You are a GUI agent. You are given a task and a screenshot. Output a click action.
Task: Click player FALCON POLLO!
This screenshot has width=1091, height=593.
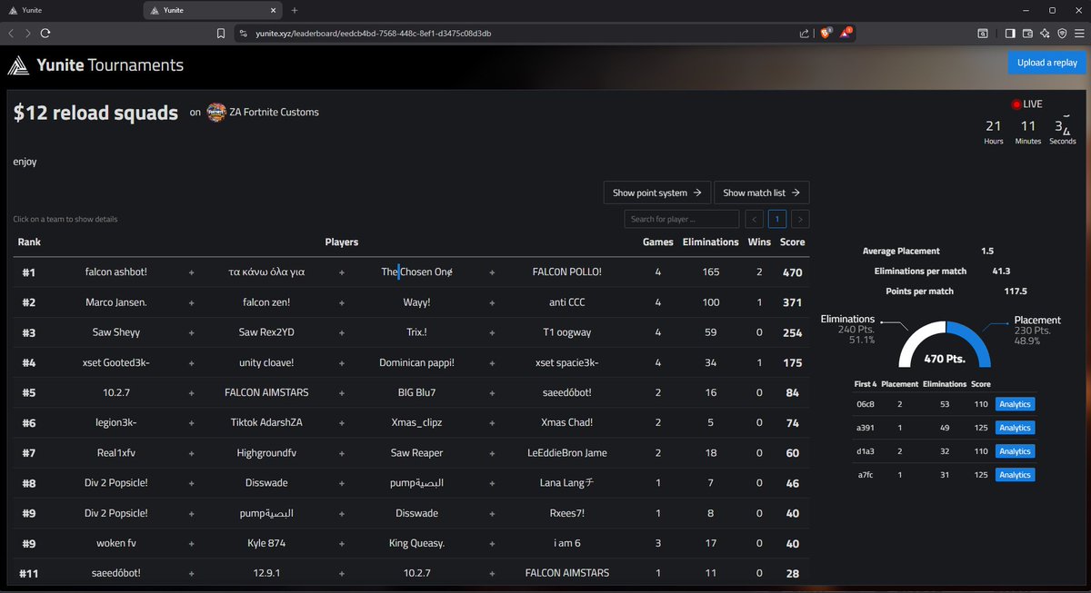click(x=567, y=272)
